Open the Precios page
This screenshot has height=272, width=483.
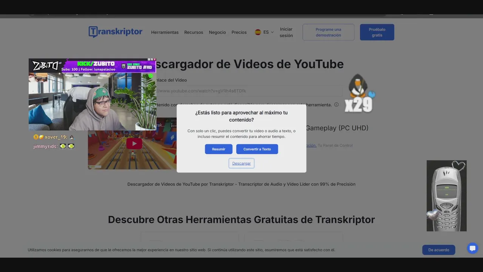point(239,32)
